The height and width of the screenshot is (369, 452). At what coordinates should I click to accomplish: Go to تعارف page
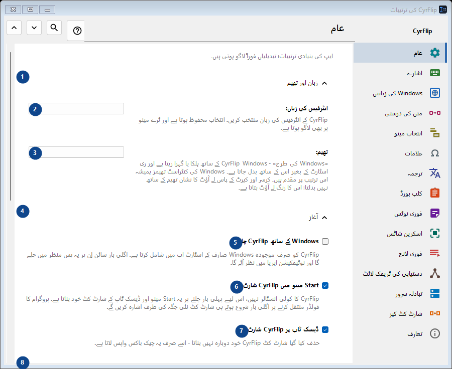point(400,333)
